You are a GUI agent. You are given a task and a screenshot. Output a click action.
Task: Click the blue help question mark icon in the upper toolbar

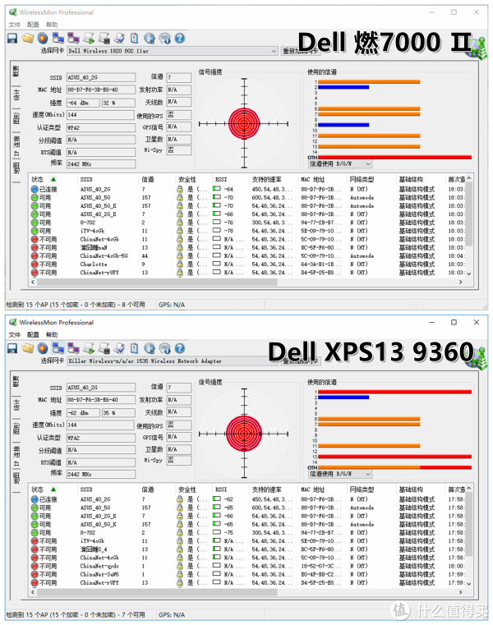pyautogui.click(x=179, y=38)
